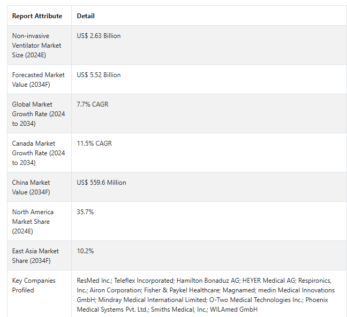Click the "Detail" column header
This screenshot has height=317, width=347.
pyautogui.click(x=86, y=16)
